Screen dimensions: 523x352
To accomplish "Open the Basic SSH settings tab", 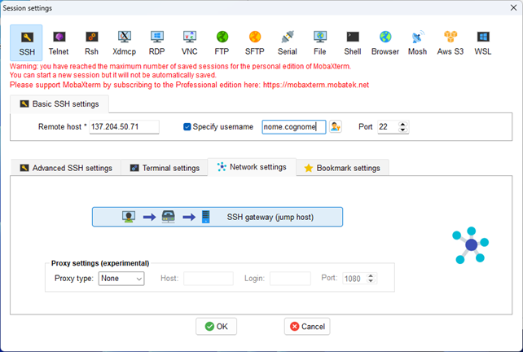I will (x=59, y=104).
